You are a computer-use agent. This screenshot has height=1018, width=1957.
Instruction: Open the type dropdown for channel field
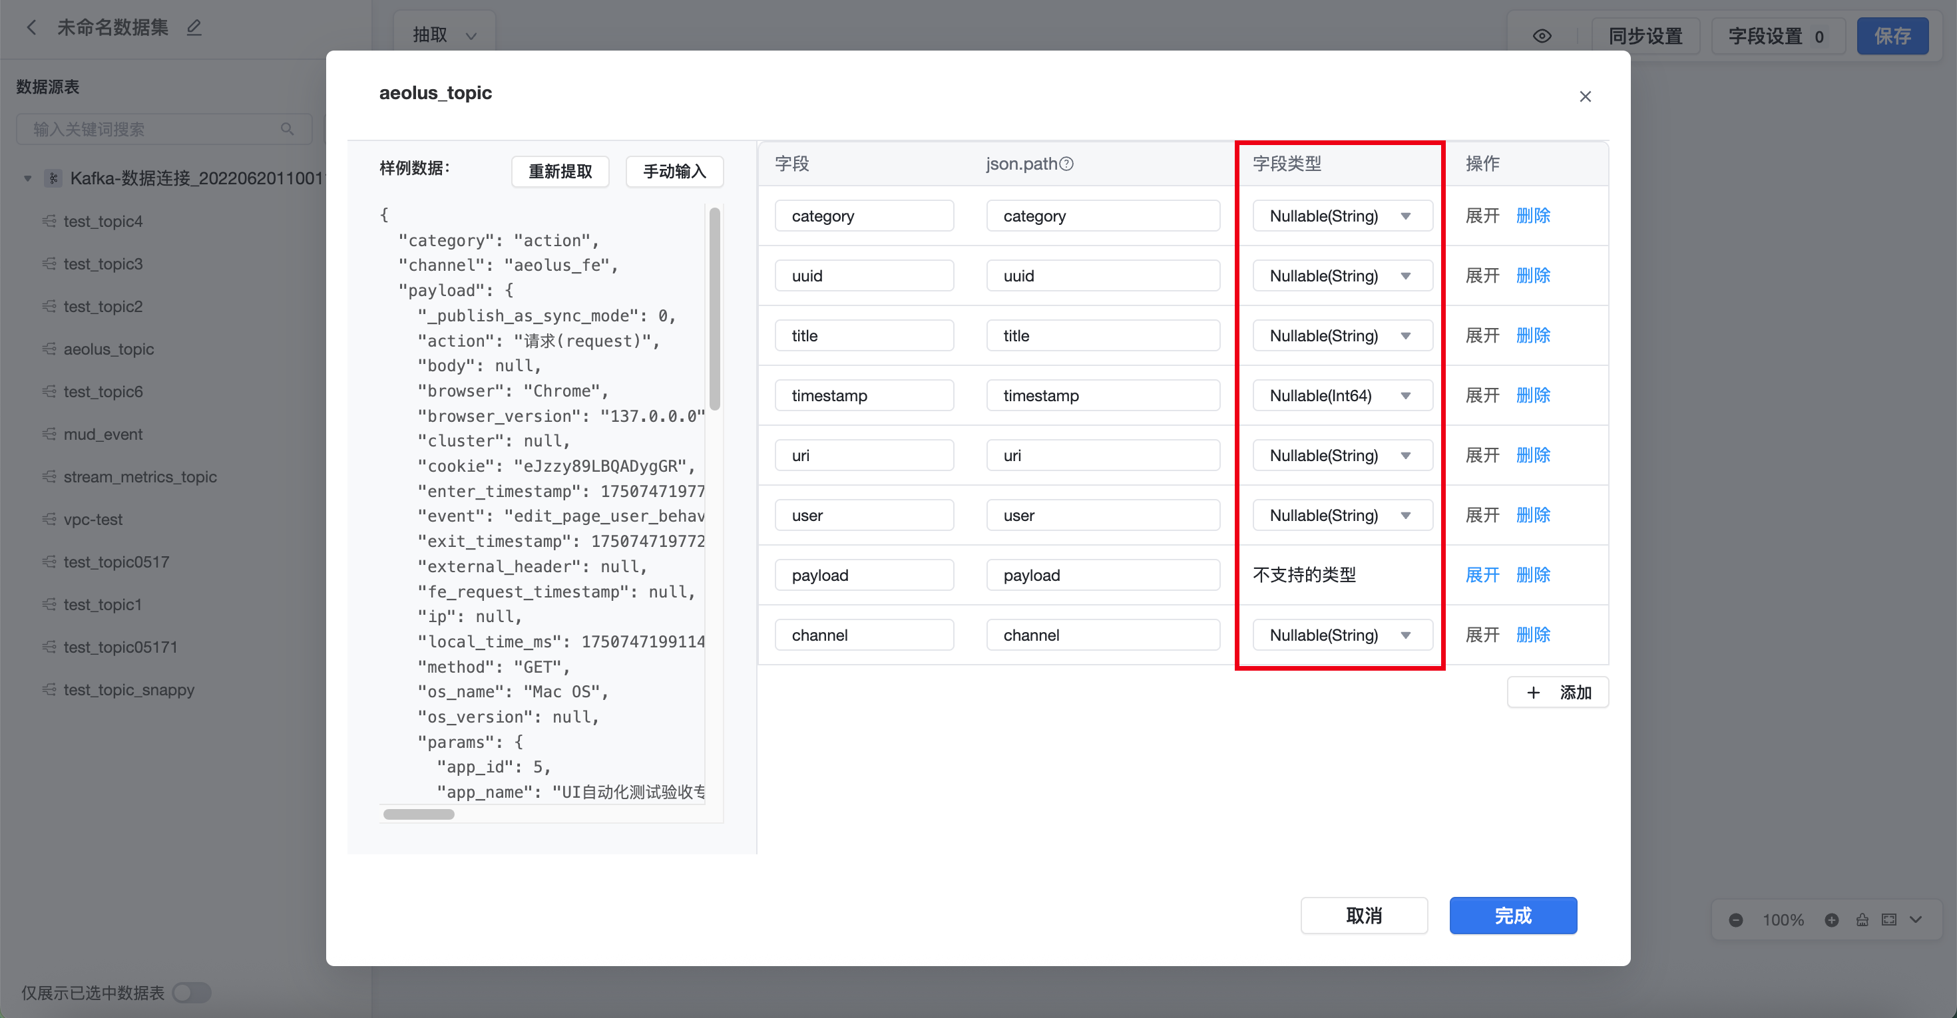[x=1342, y=635]
